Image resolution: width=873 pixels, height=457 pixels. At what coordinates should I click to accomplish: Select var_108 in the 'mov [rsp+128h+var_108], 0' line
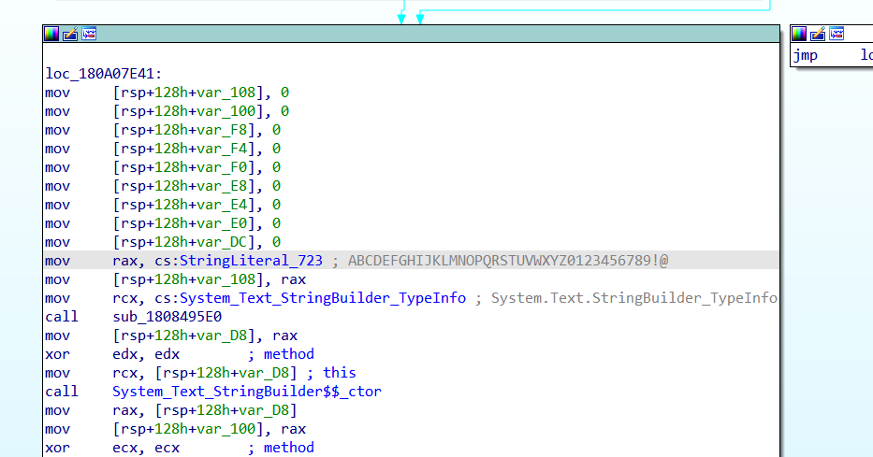point(226,93)
